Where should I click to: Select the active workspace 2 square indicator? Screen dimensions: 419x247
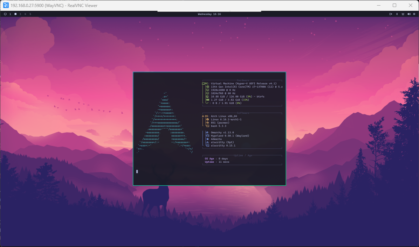(x=15, y=14)
